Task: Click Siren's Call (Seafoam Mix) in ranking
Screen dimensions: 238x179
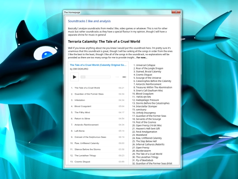Action: pos(149,91)
